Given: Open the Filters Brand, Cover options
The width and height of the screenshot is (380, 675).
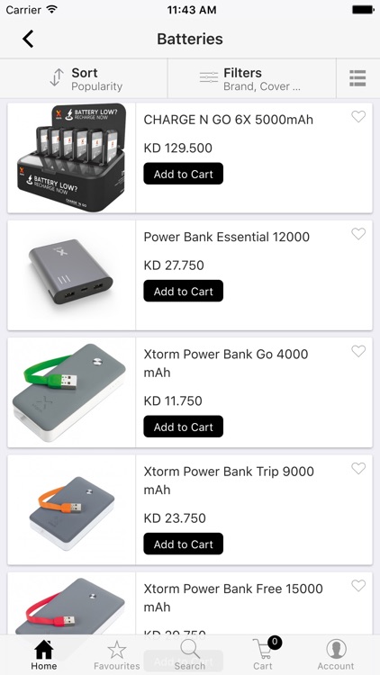Looking at the screenshot, I should (252, 78).
